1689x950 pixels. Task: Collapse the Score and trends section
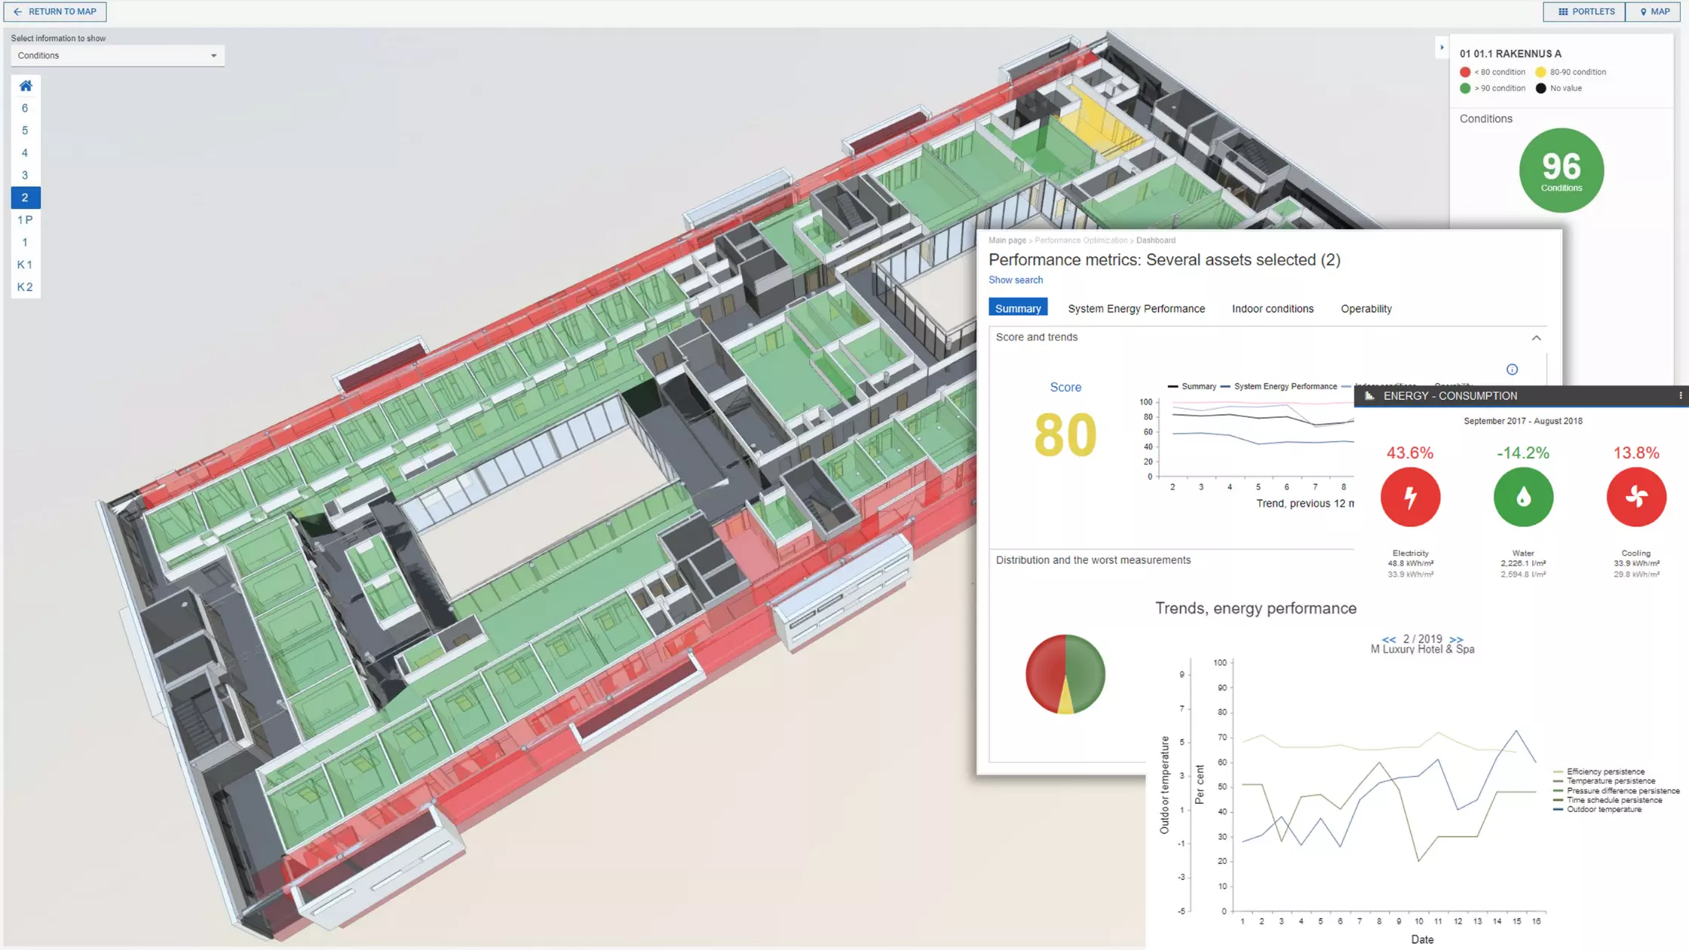pos(1536,338)
